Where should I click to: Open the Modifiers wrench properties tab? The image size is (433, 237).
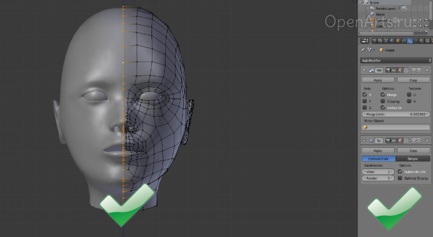click(x=409, y=40)
